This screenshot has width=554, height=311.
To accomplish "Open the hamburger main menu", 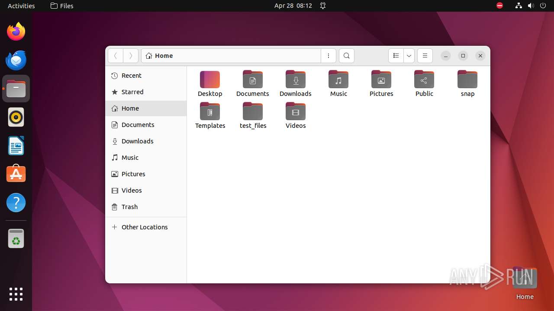I will point(425,56).
